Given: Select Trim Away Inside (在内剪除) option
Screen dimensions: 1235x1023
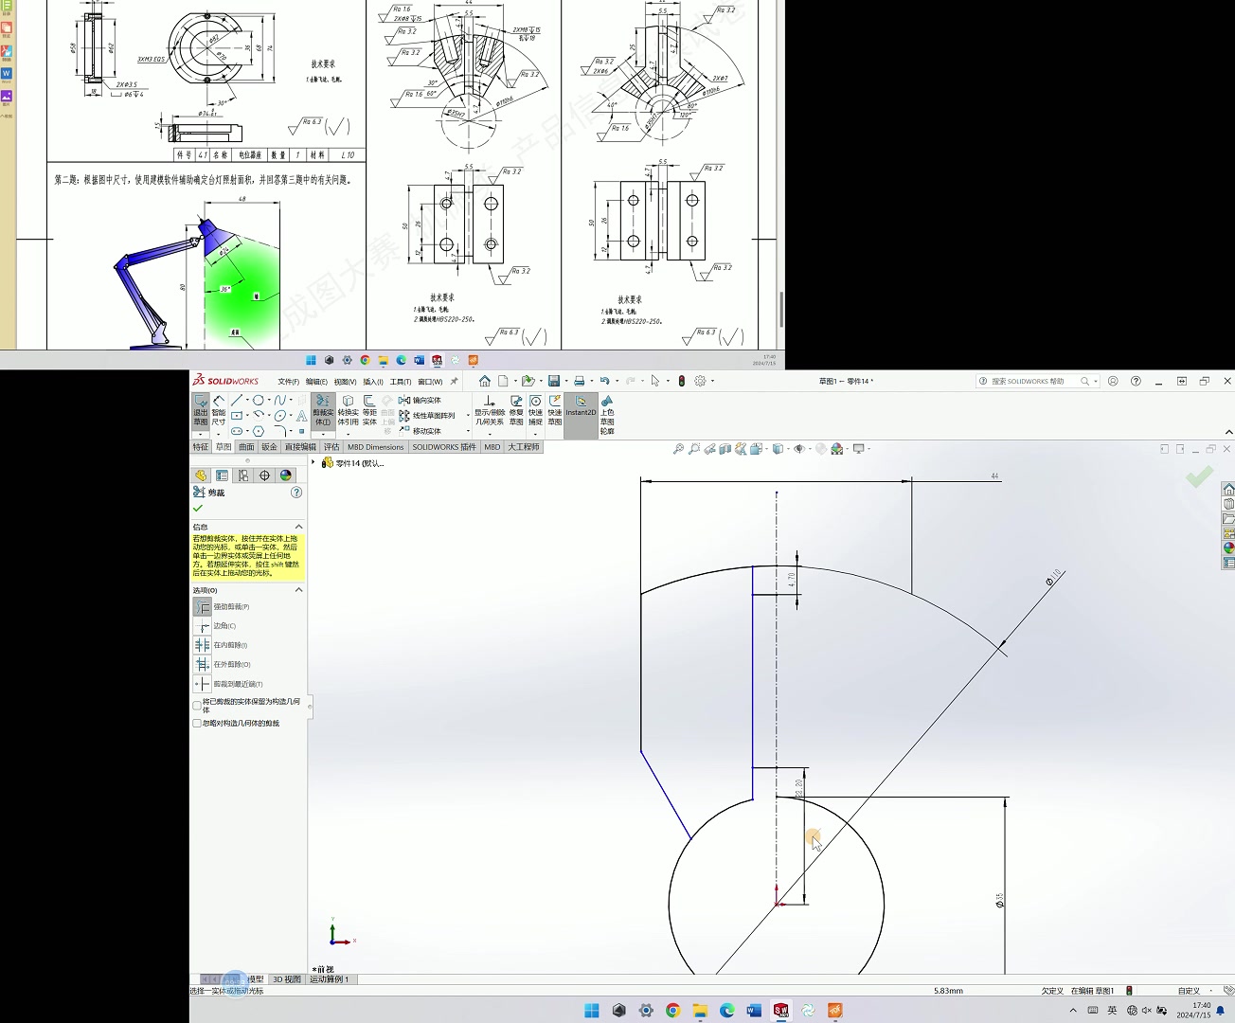Looking at the screenshot, I should pos(202,645).
